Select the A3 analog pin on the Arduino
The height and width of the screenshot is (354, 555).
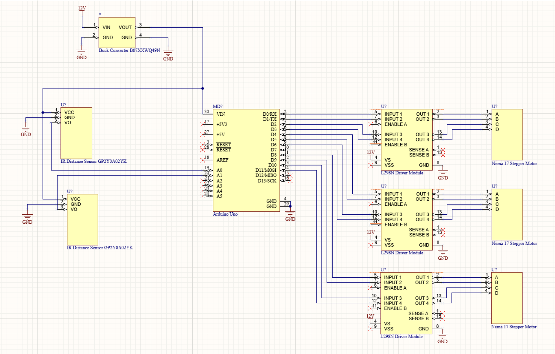pos(219,186)
